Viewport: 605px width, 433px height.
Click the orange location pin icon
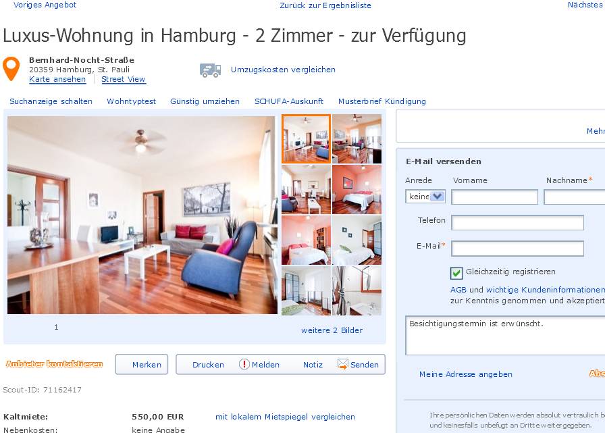coord(11,69)
